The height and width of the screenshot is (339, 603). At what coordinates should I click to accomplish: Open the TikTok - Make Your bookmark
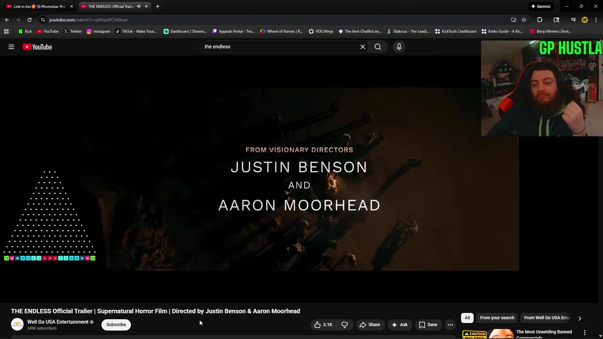136,31
